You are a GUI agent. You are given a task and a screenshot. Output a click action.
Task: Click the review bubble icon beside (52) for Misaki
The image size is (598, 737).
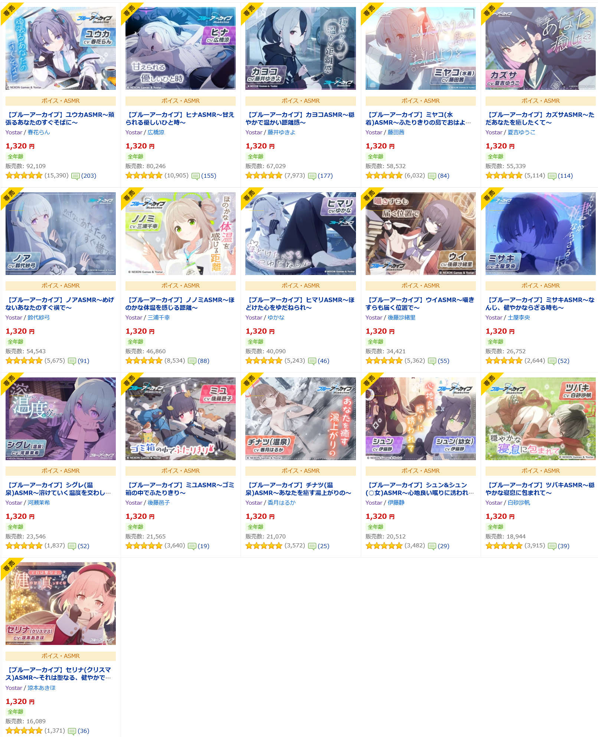tap(552, 361)
